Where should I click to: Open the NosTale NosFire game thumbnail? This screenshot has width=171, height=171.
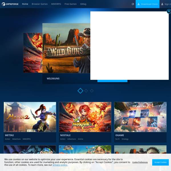pyautogui.click(x=85, y=117)
